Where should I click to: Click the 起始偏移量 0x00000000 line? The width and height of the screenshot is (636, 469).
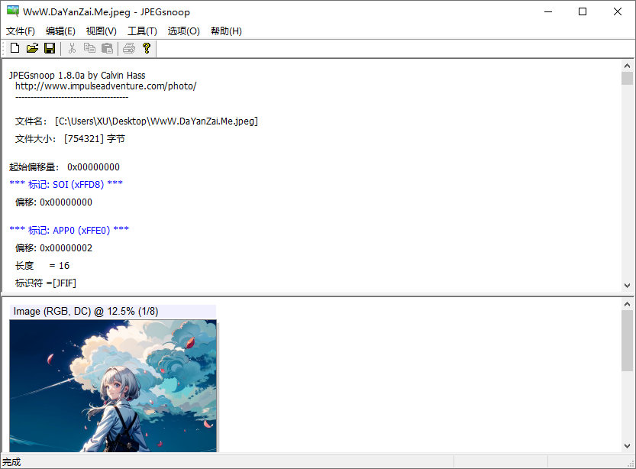[x=64, y=167]
